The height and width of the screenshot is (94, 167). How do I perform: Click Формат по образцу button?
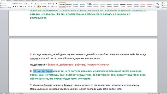point(5,7)
